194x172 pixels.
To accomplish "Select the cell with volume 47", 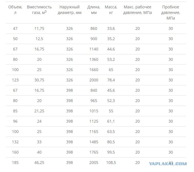I will pyautogui.click(x=15, y=28).
